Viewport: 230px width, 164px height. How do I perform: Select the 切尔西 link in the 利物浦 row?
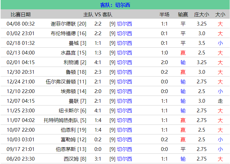(124, 62)
